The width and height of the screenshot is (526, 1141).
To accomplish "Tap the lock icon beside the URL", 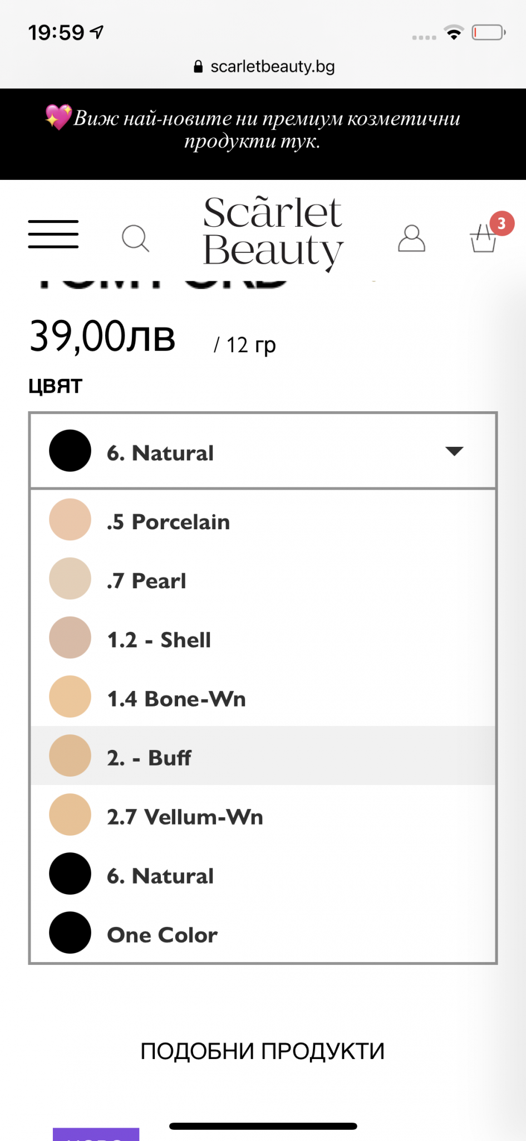I will [198, 67].
